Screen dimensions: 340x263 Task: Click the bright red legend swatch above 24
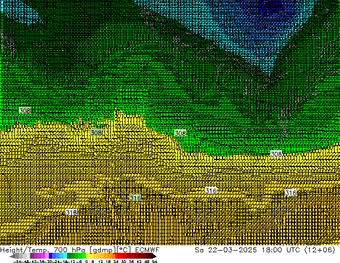point(117,255)
